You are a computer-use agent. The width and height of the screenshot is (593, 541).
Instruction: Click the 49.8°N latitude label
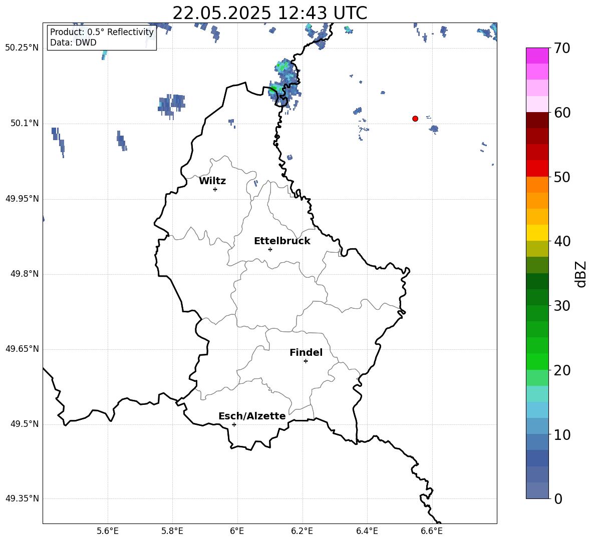click(x=25, y=274)
